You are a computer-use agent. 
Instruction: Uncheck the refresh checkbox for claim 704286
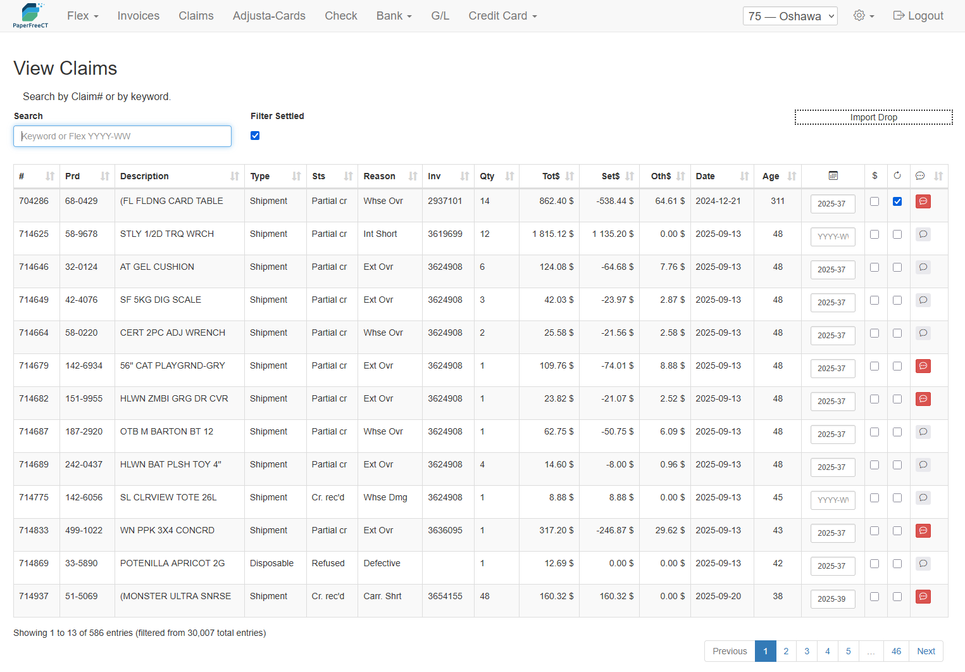897,201
